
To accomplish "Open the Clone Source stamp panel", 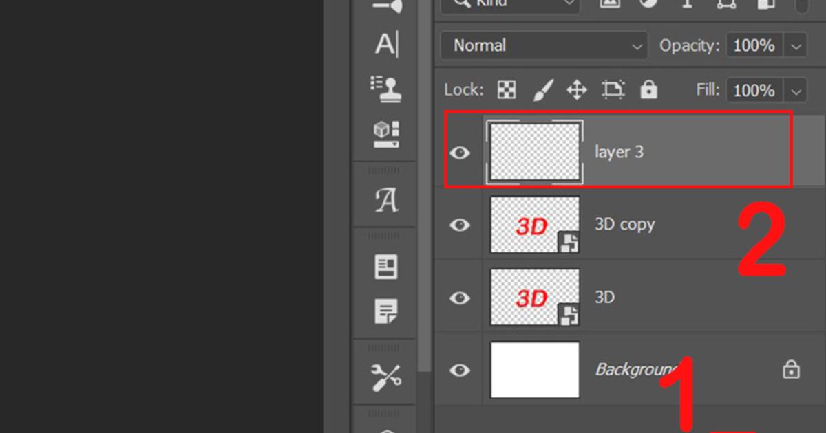I will pyautogui.click(x=386, y=89).
